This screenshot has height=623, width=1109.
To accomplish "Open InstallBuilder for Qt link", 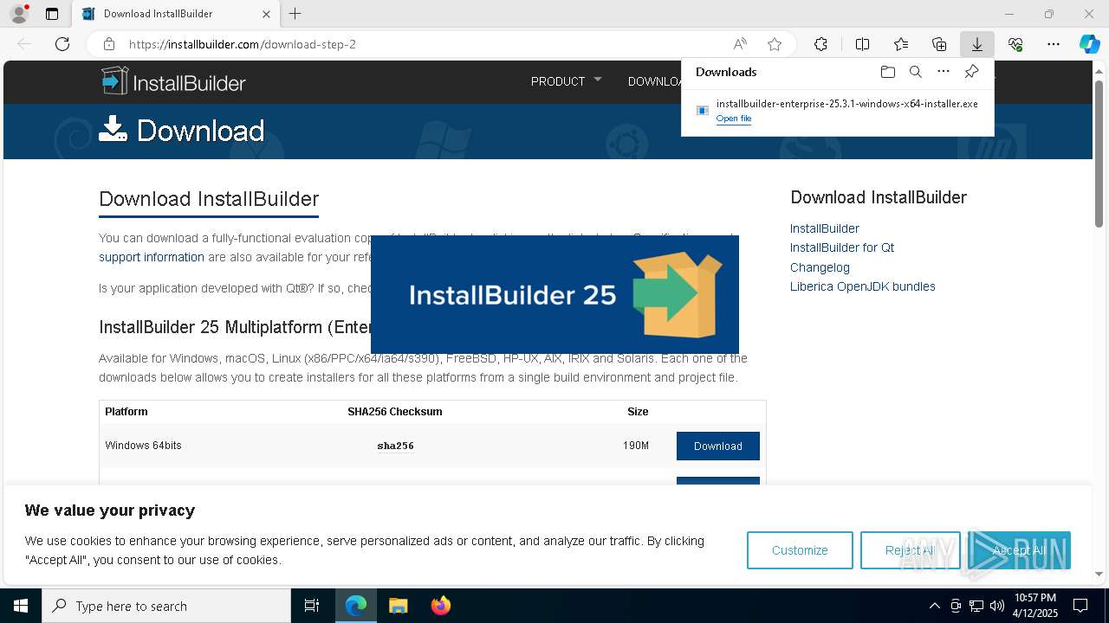I will pos(842,247).
